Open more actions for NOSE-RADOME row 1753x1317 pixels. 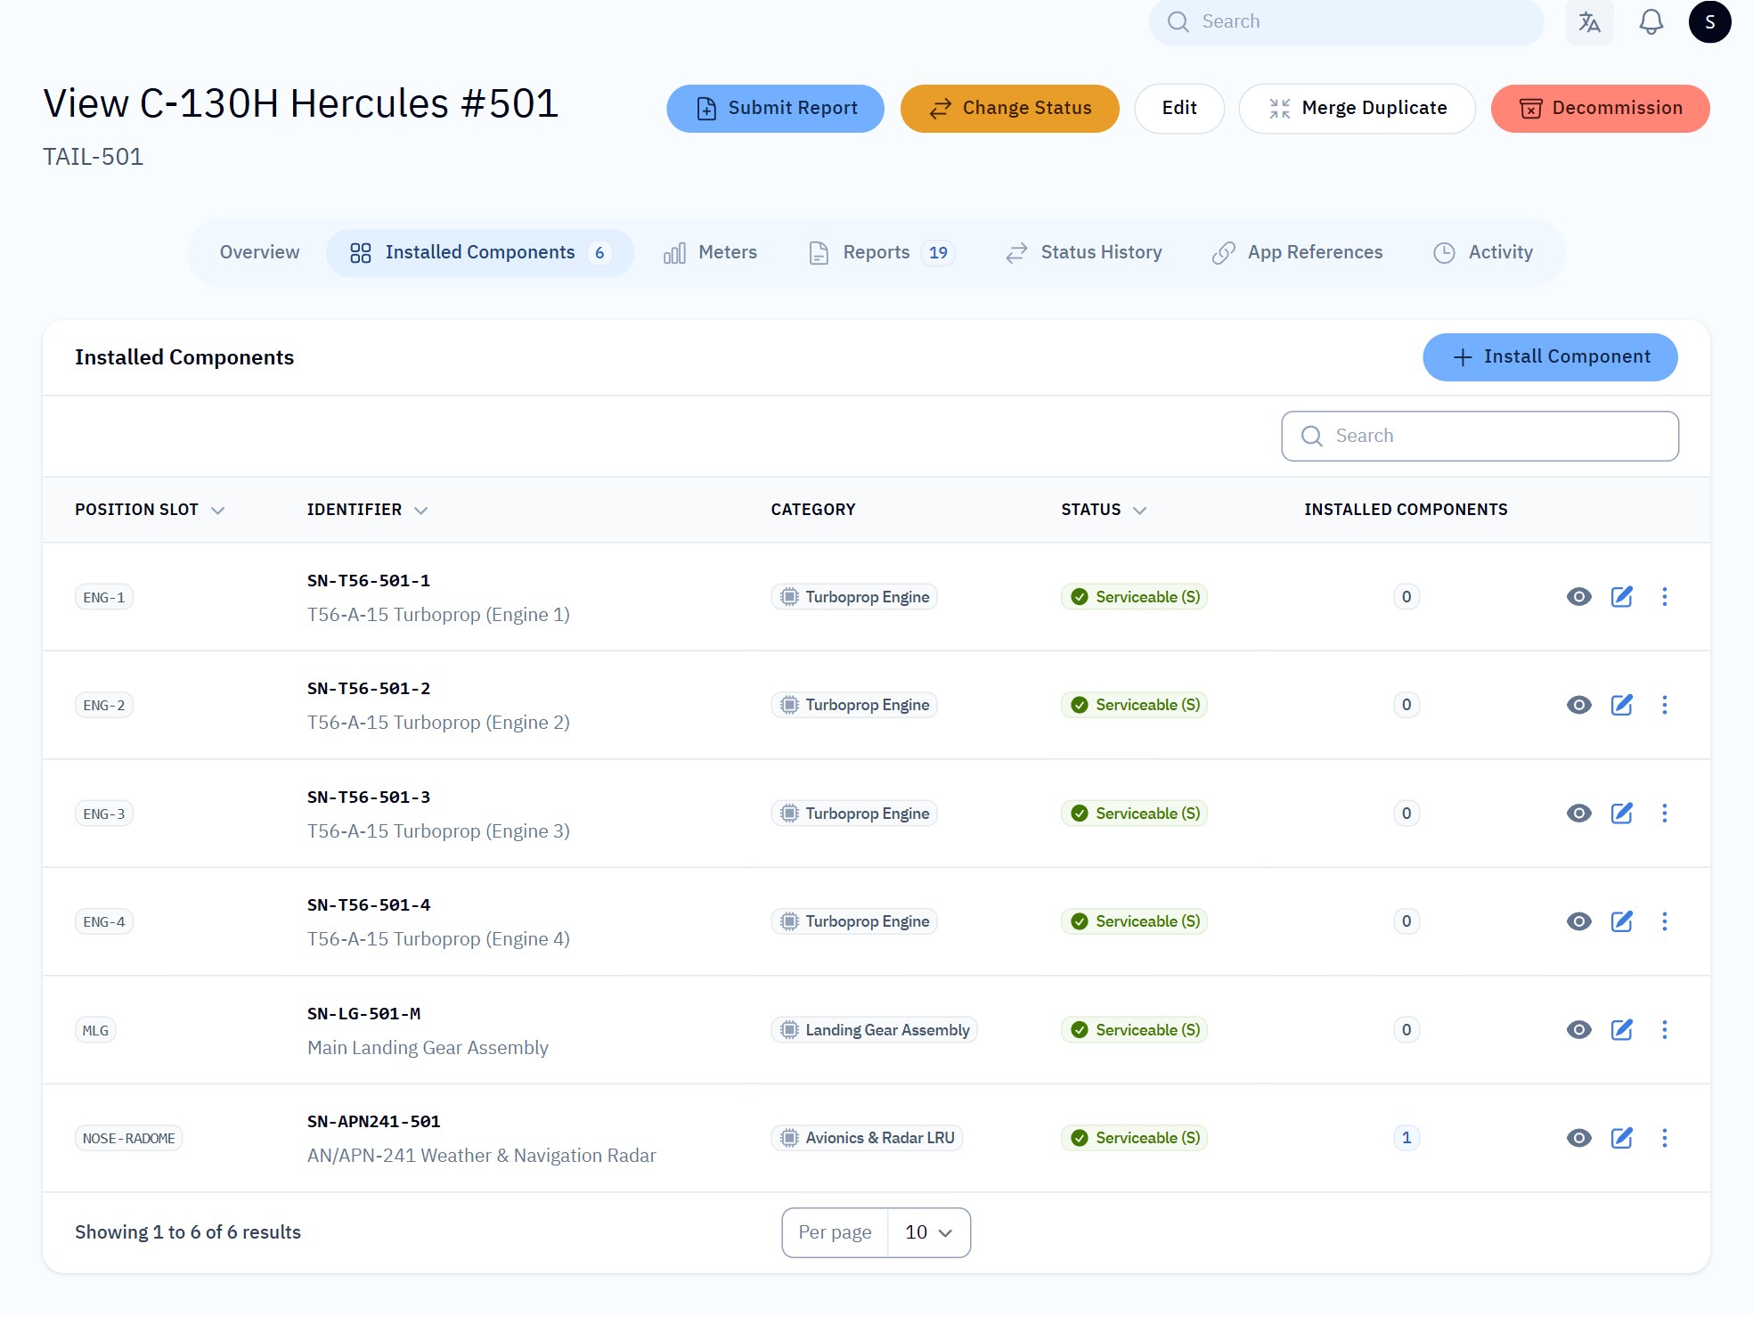click(1664, 1138)
